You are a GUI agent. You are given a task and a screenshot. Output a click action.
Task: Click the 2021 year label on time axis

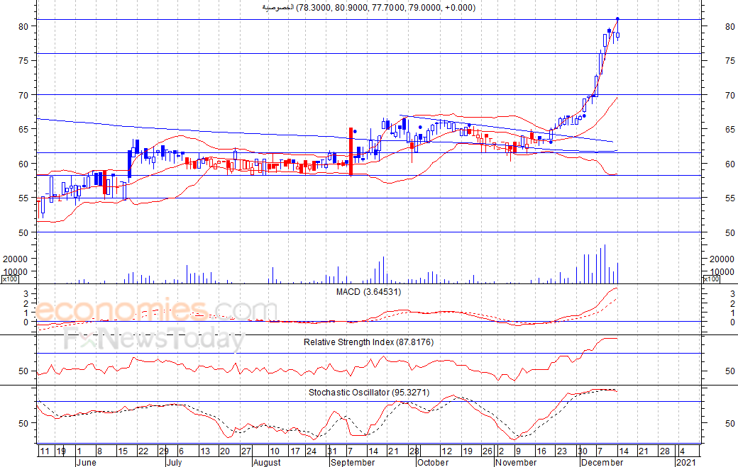[x=685, y=462]
